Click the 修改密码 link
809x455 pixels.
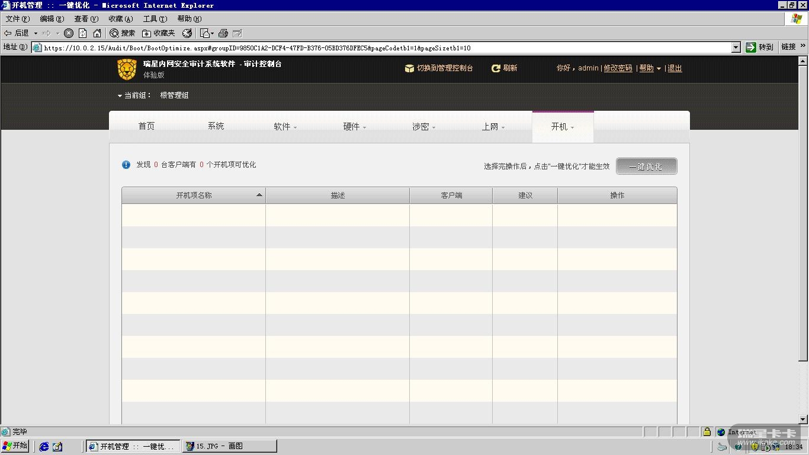click(x=618, y=69)
